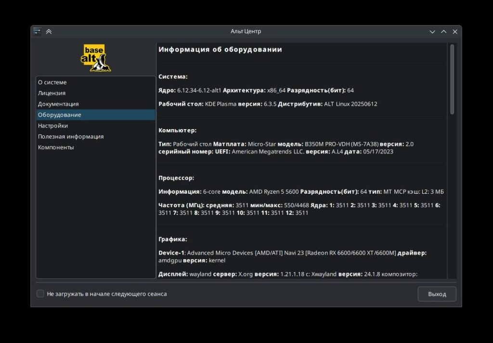
Task: Click the Альт Центр window title
Action: (x=246, y=31)
